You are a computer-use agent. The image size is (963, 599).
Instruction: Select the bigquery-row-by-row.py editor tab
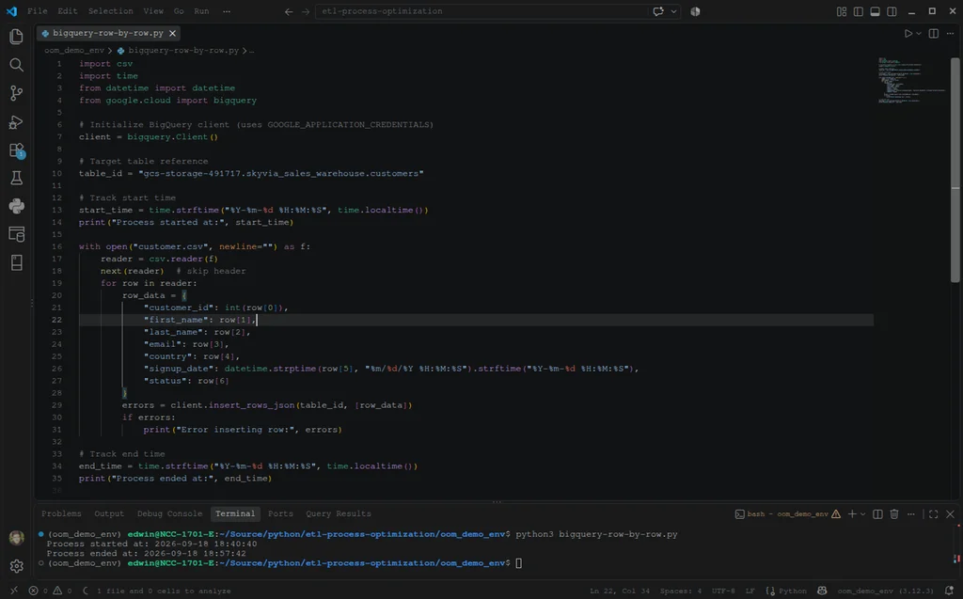(x=108, y=33)
